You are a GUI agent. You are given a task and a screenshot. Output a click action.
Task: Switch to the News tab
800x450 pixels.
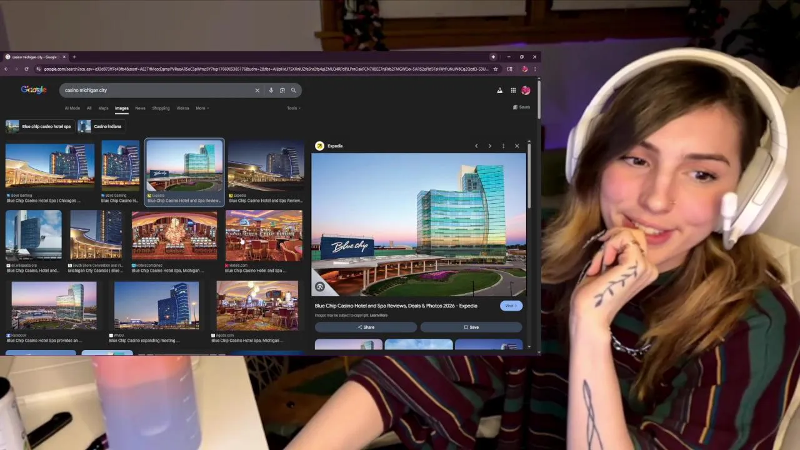140,108
